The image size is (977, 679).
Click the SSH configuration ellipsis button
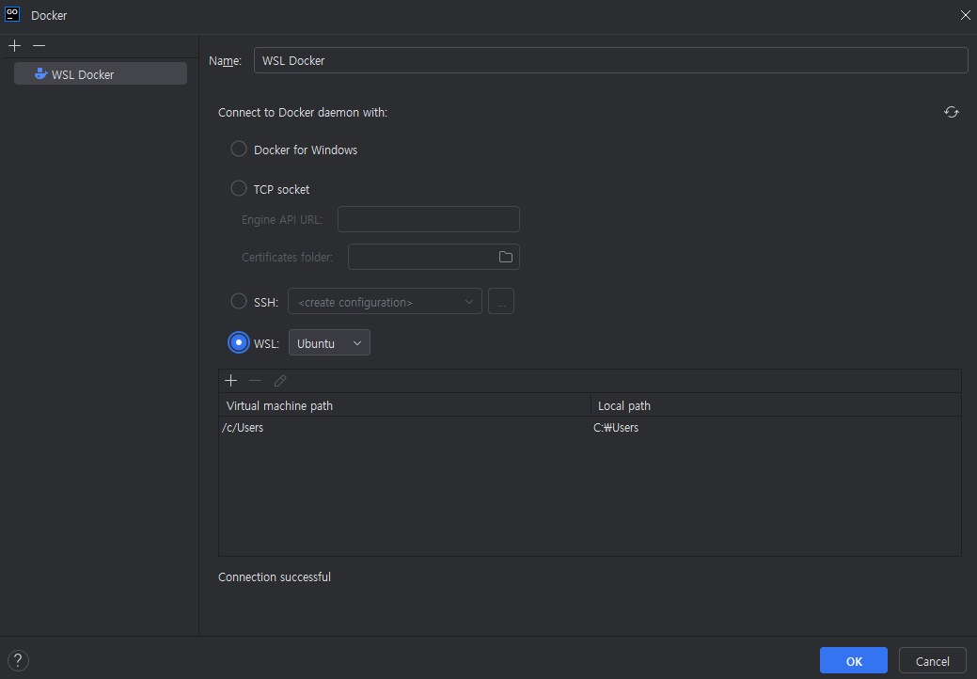501,302
